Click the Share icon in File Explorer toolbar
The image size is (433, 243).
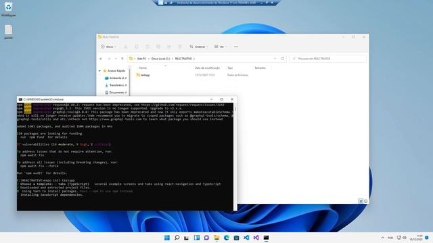click(x=169, y=47)
